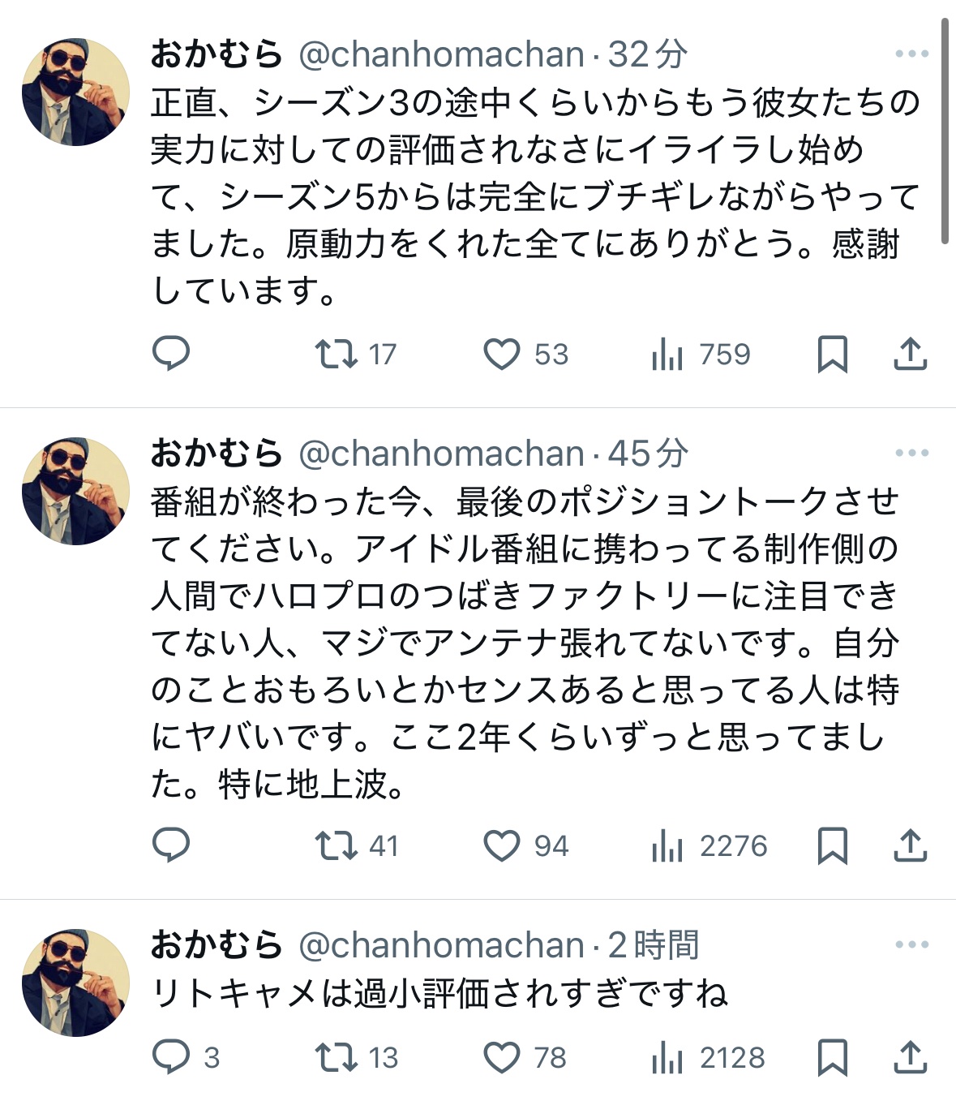Reply to the つばきファクトリー tweet
This screenshot has height=1101, width=956.
171,845
